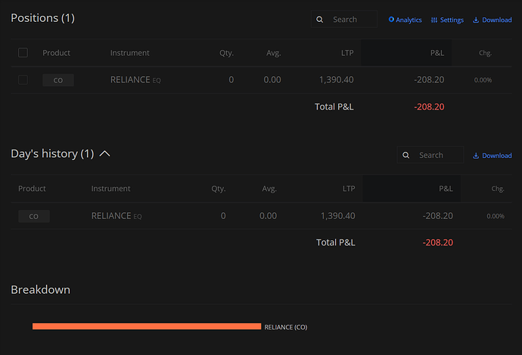Click CO product tag in Positions row

tap(58, 80)
